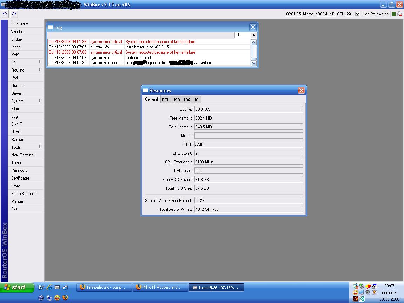Switch to the IO tab
The width and height of the screenshot is (404, 303).
click(197, 100)
